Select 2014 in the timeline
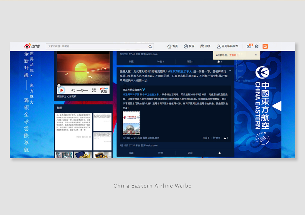 (241, 65)
